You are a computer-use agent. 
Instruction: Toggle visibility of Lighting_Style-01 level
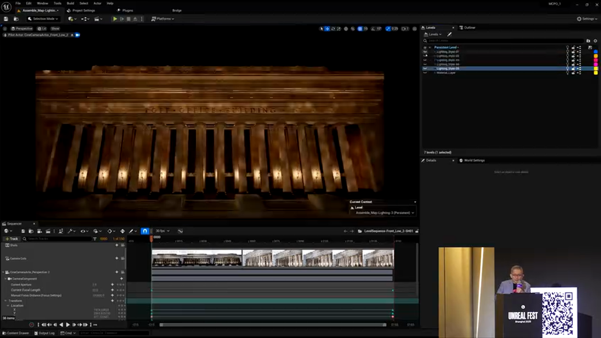pos(425,52)
